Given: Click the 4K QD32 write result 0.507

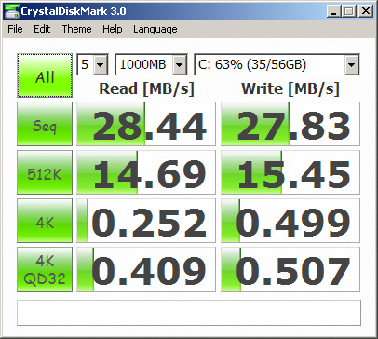Looking at the screenshot, I should click(290, 269).
